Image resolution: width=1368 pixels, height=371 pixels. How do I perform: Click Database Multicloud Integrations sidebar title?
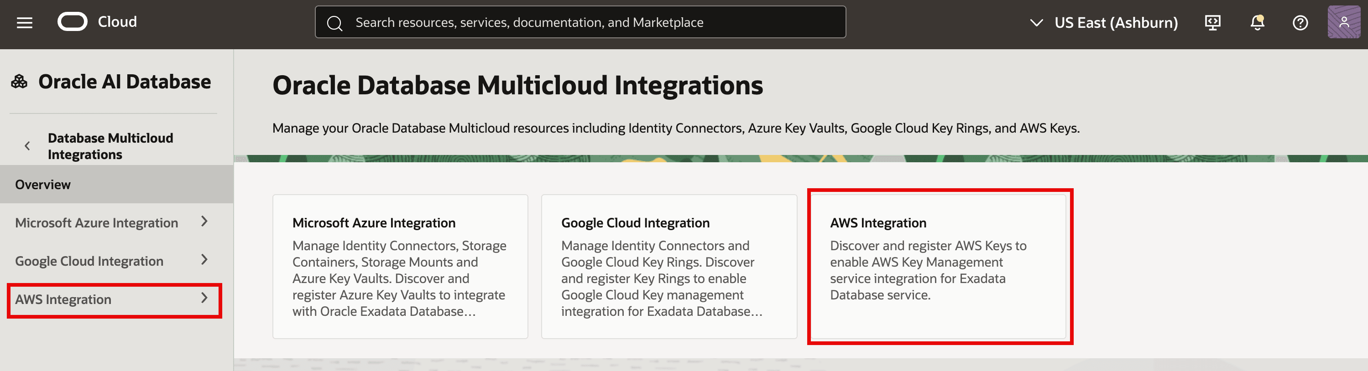[110, 146]
